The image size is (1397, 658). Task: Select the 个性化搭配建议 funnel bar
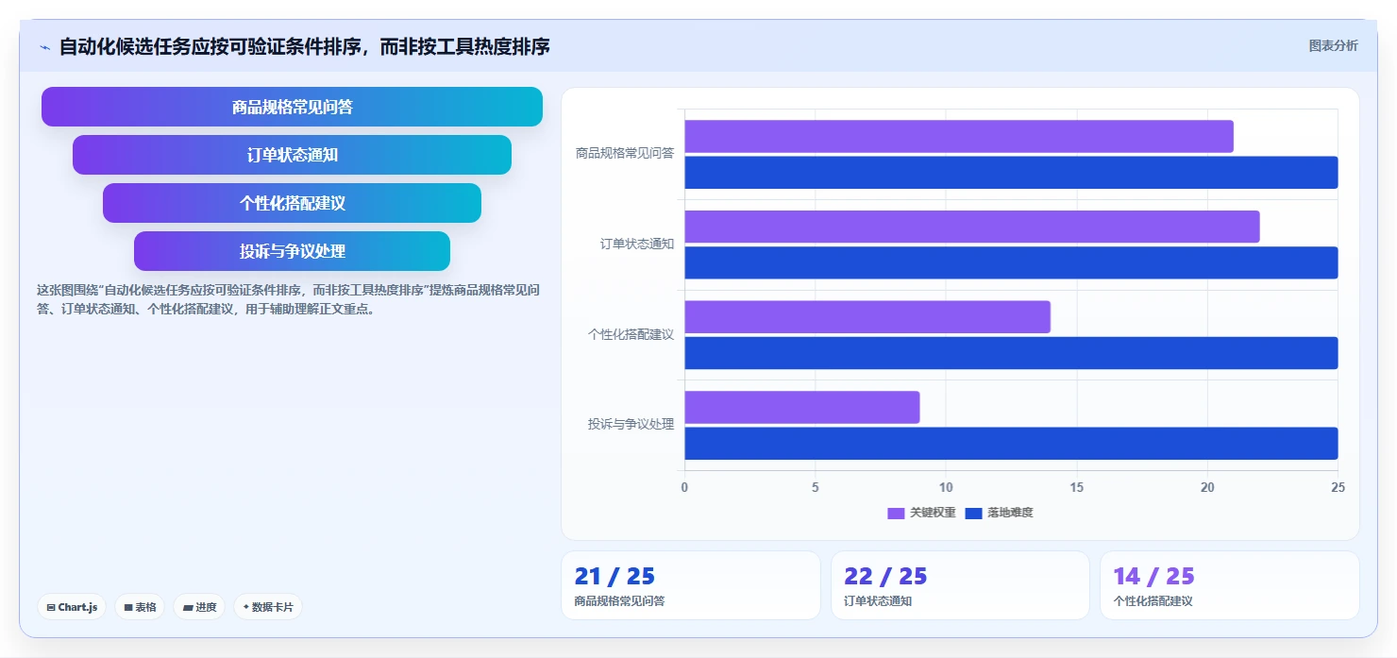pos(292,203)
